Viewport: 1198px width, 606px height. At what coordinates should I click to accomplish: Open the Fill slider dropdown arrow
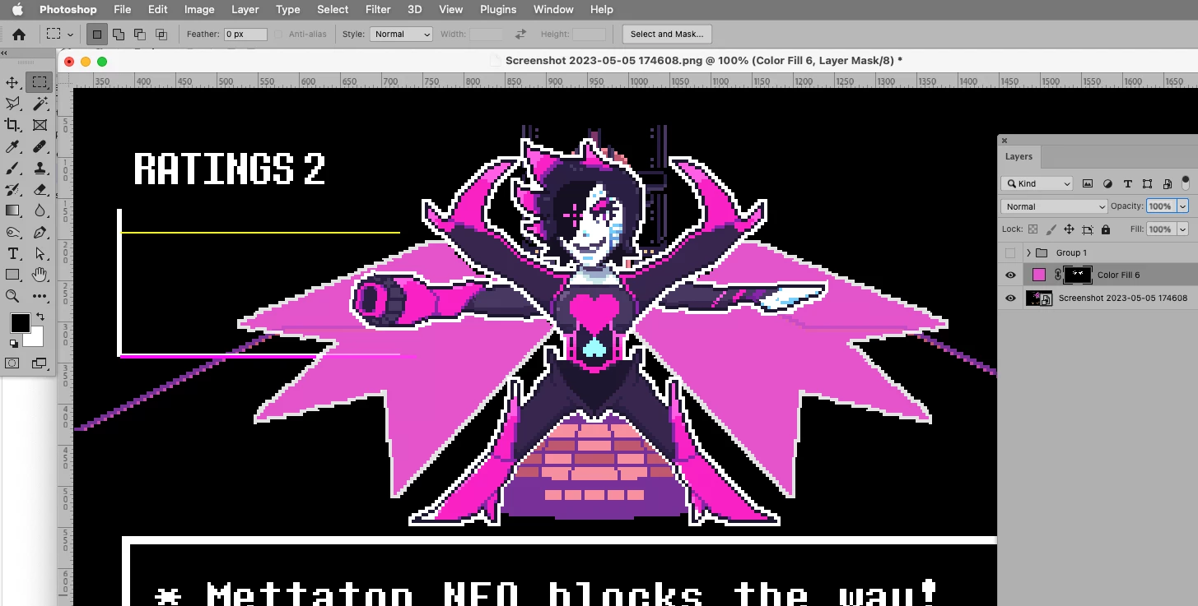click(x=1183, y=229)
